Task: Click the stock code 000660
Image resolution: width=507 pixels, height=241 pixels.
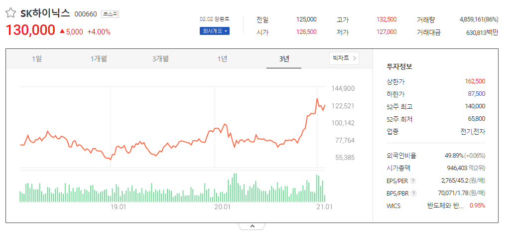Action: pyautogui.click(x=86, y=14)
